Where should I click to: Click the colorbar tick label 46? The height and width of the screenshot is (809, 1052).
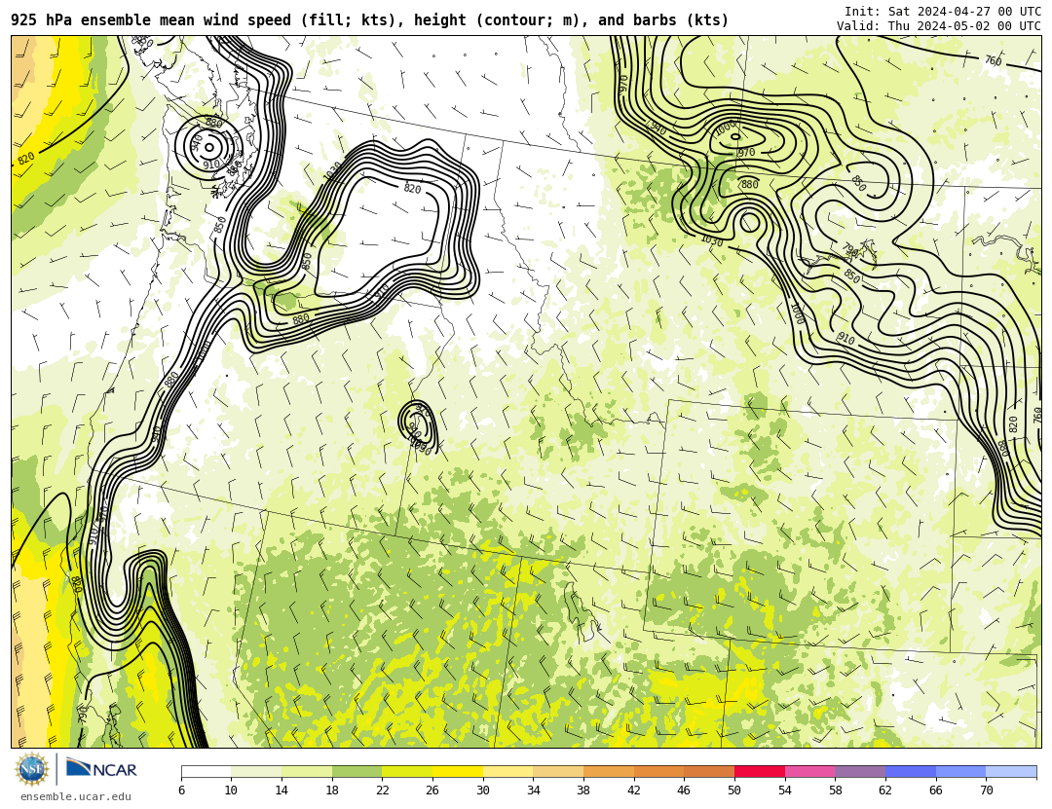point(684,791)
